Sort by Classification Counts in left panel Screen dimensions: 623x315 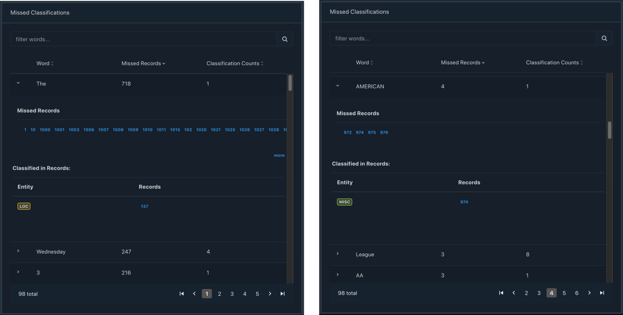[x=235, y=63]
